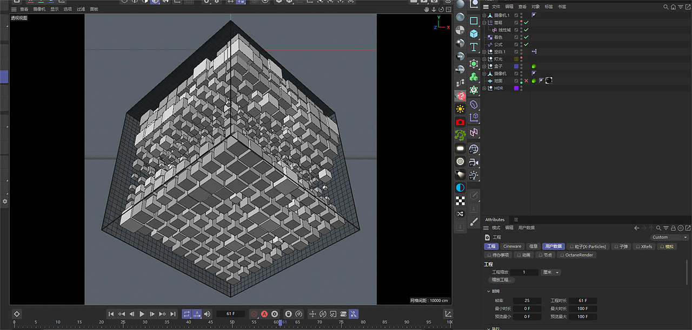Click the current frame field showing 61 F
692x330 pixels.
(x=230, y=313)
